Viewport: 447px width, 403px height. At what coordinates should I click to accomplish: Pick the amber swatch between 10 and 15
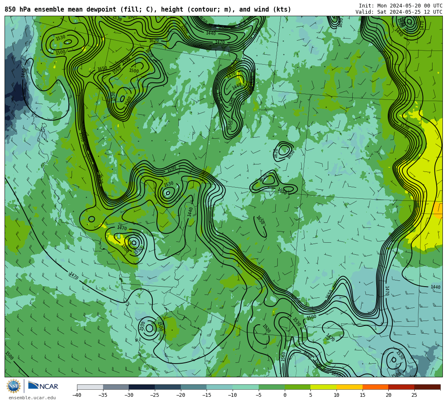(x=349, y=387)
